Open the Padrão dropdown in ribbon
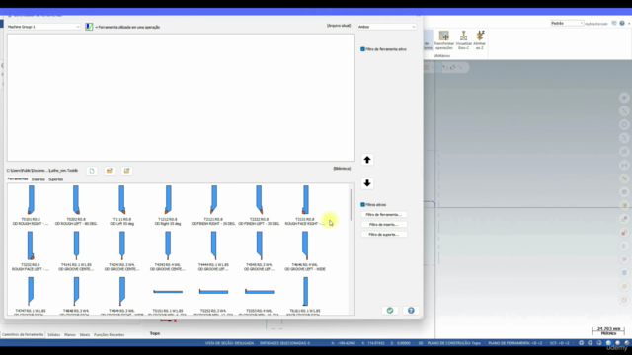The image size is (632, 355). [x=567, y=24]
